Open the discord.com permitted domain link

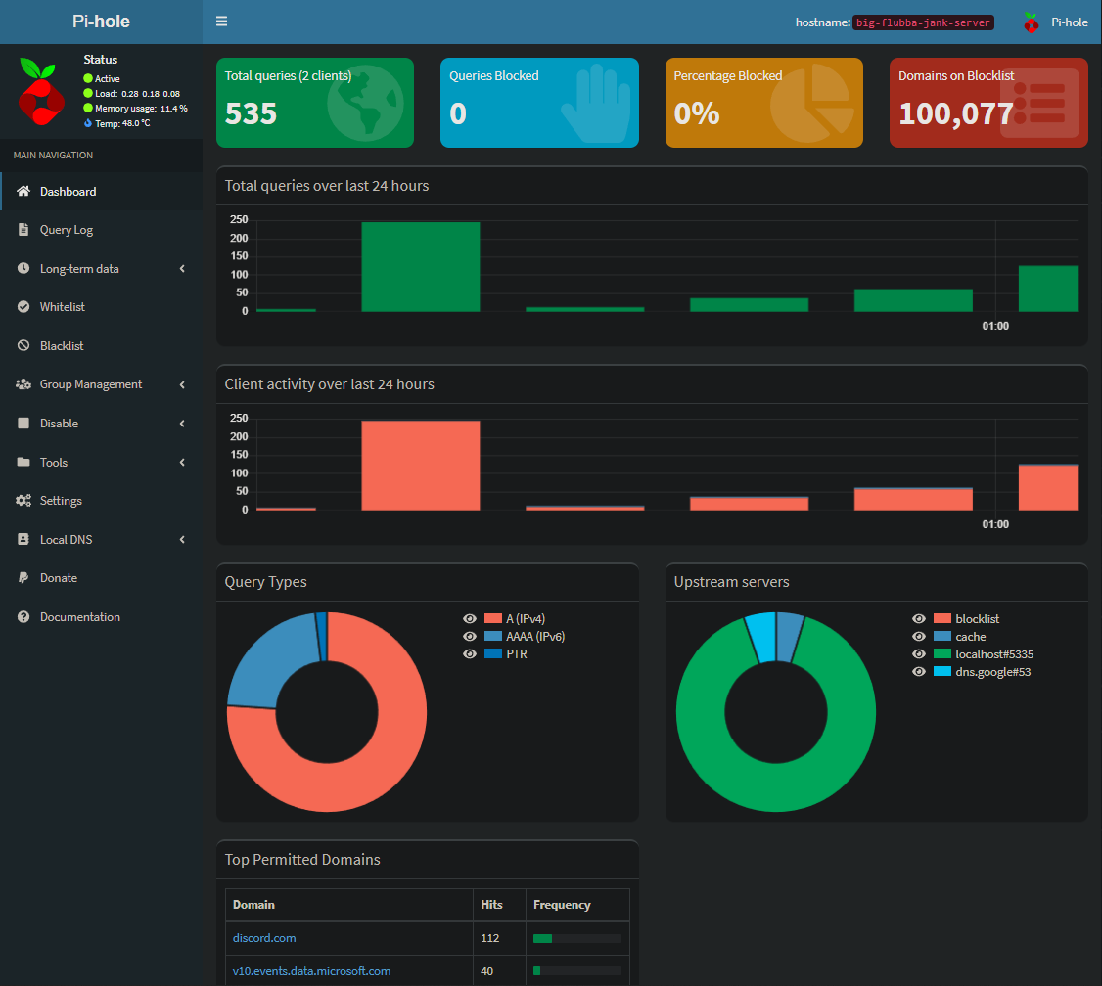point(264,937)
